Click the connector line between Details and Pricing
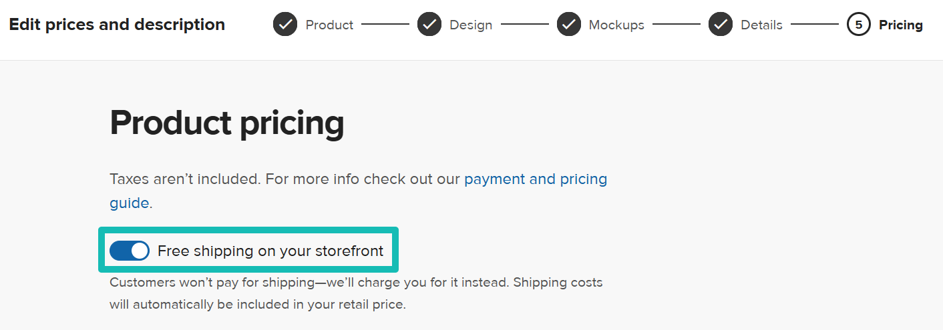 tap(815, 25)
